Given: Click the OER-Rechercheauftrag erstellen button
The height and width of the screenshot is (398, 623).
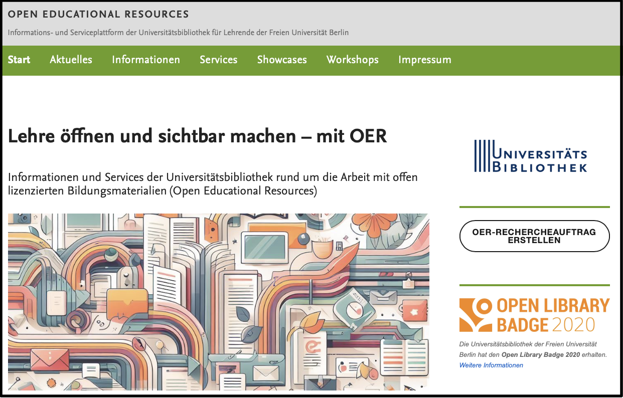Looking at the screenshot, I should [534, 236].
